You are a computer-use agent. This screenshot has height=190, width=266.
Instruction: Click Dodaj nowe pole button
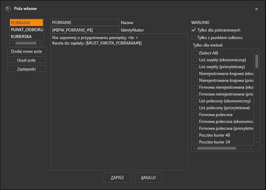(x=26, y=51)
